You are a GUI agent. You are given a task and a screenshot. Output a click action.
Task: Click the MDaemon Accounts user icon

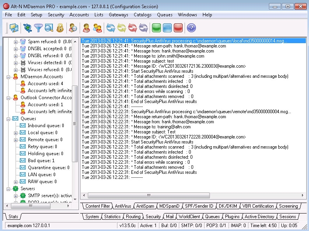(x=16, y=77)
